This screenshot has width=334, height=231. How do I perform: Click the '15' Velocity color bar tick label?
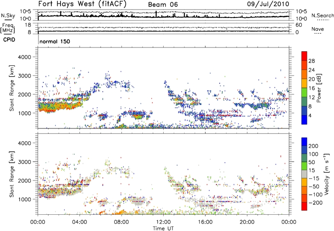(x=311, y=171)
